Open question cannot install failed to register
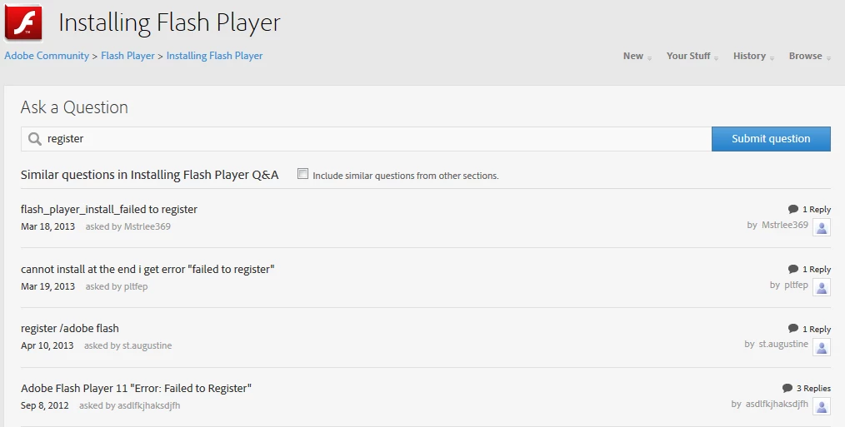This screenshot has height=427, width=845. point(147,269)
